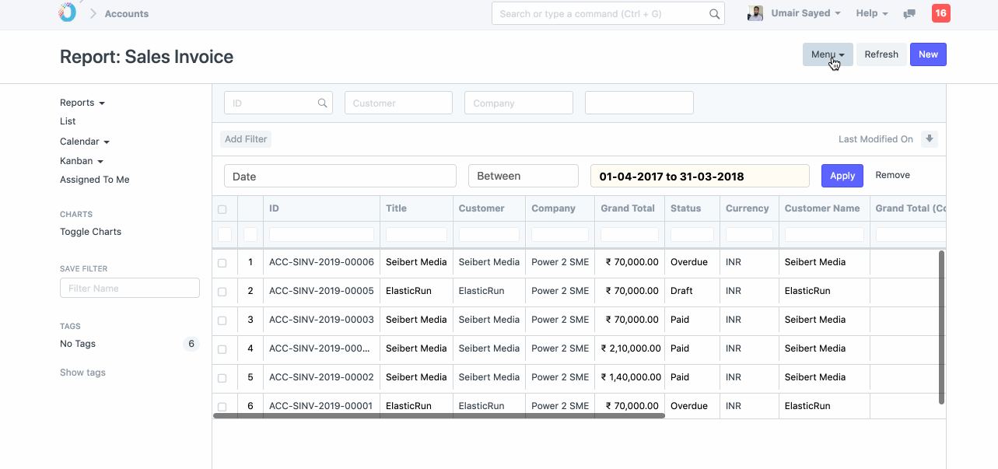Open the Menu dropdown button
The width and height of the screenshot is (998, 469).
point(828,54)
